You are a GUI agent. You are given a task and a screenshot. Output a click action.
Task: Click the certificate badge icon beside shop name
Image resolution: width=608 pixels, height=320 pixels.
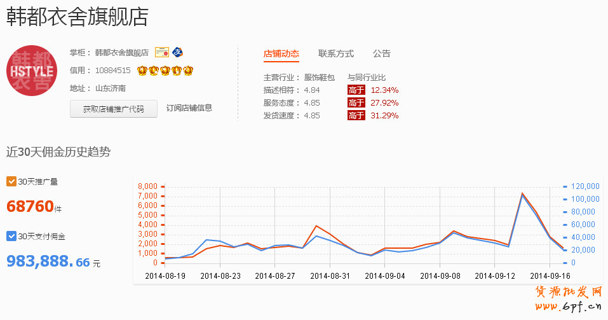pyautogui.click(x=161, y=52)
